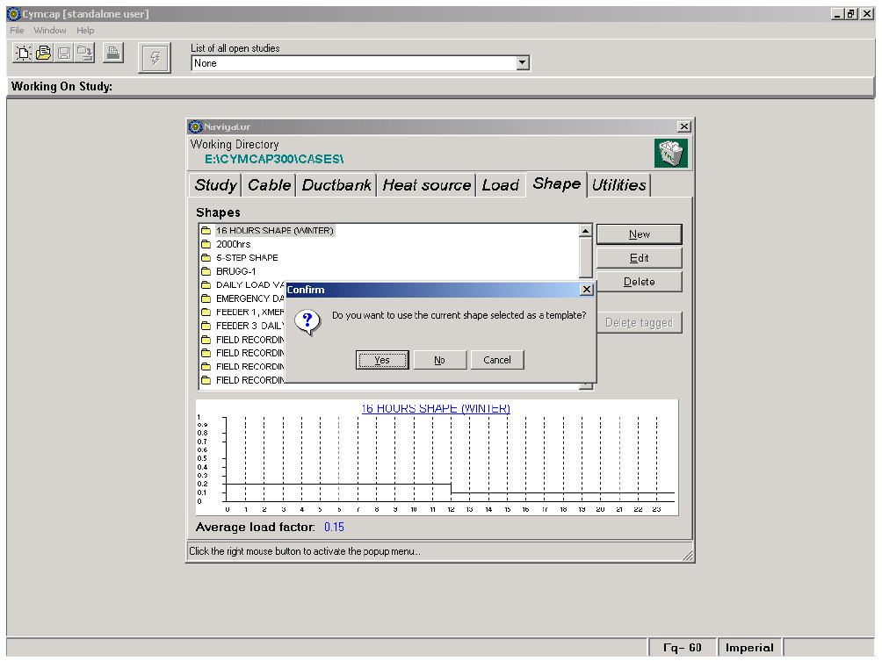Click the lightning bolt Run button
This screenshot has width=882, height=661.
pyautogui.click(x=155, y=57)
